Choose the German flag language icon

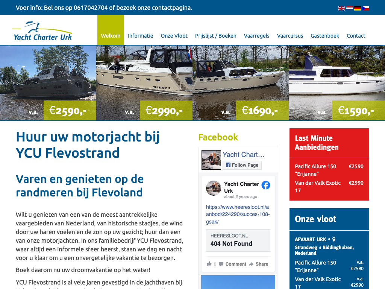(358, 8)
